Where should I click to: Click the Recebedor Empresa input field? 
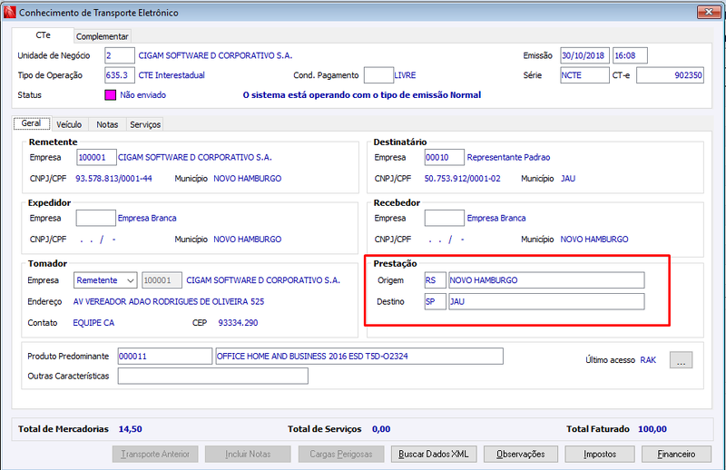pos(444,218)
